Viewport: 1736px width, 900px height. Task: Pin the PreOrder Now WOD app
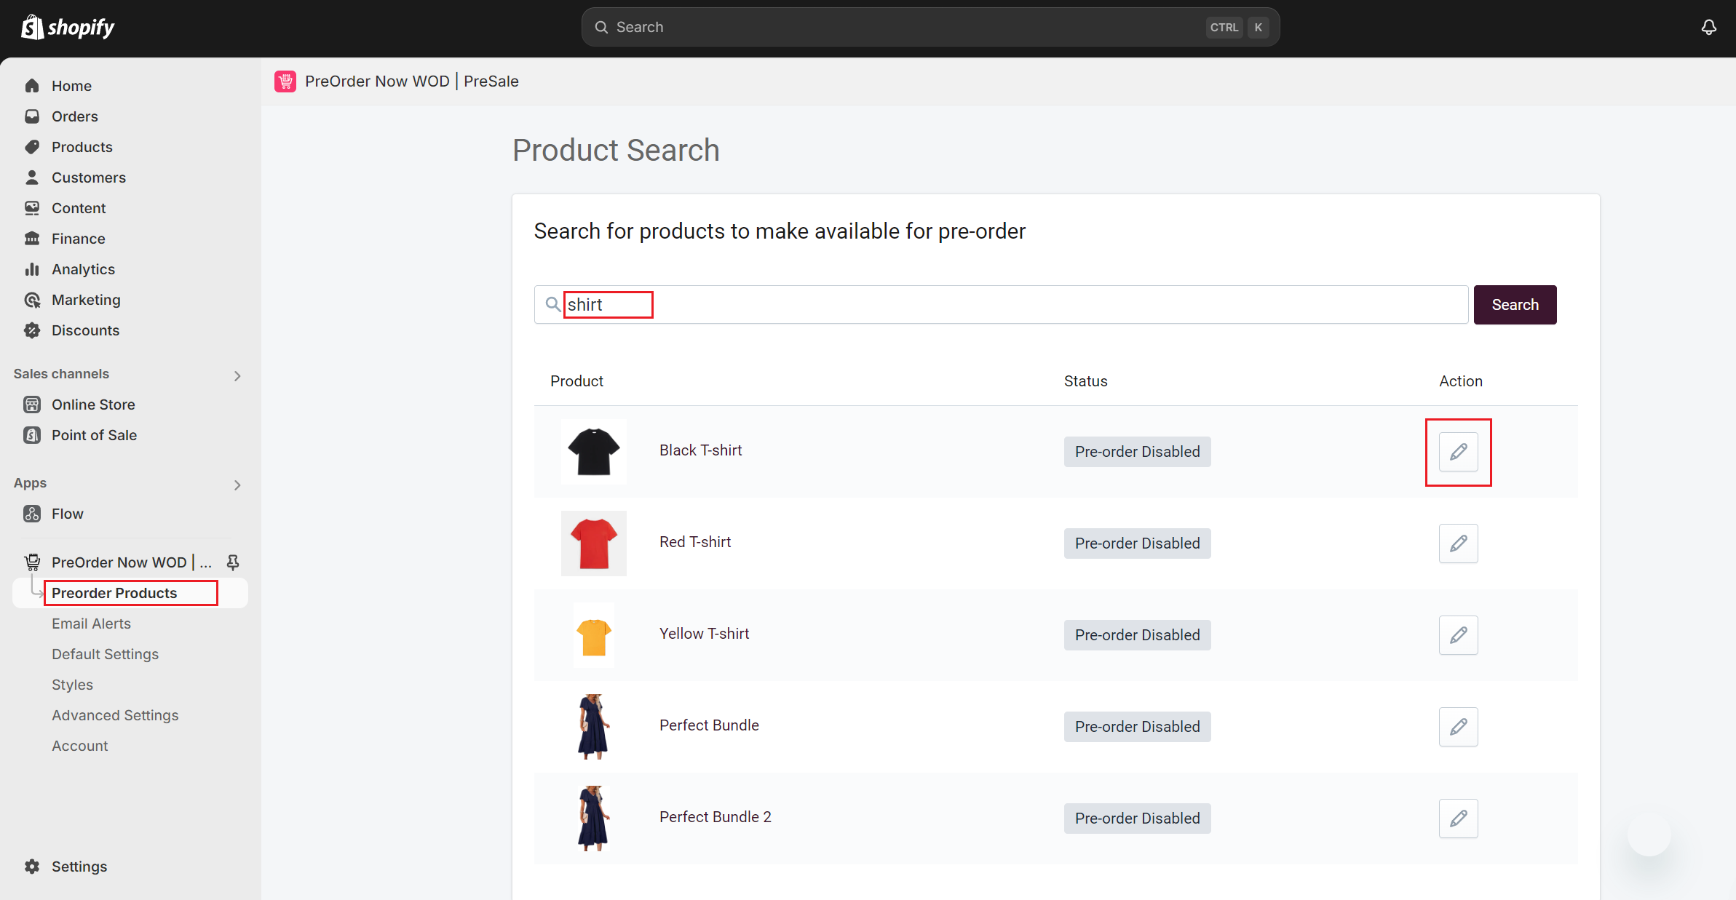[x=233, y=562]
